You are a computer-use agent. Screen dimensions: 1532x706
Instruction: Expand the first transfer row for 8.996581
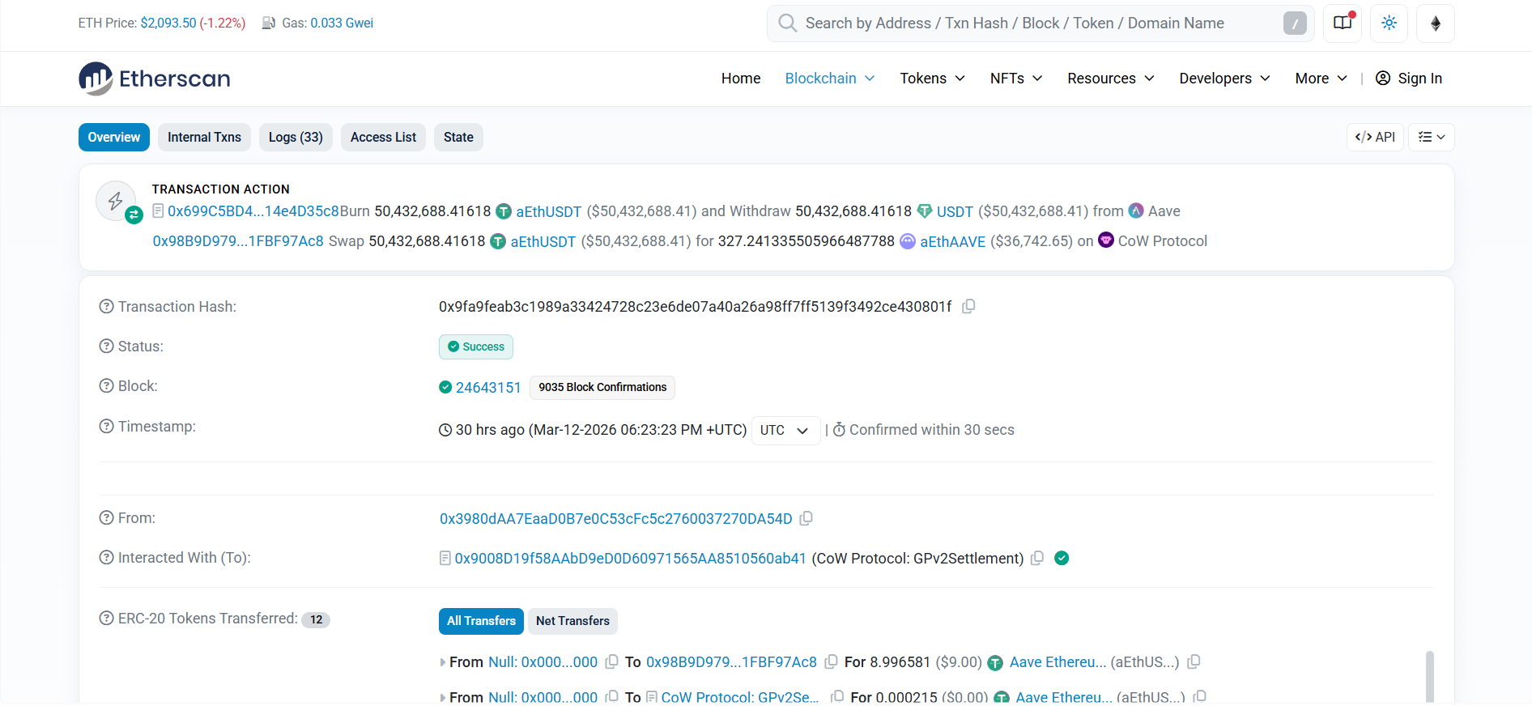coord(443,662)
